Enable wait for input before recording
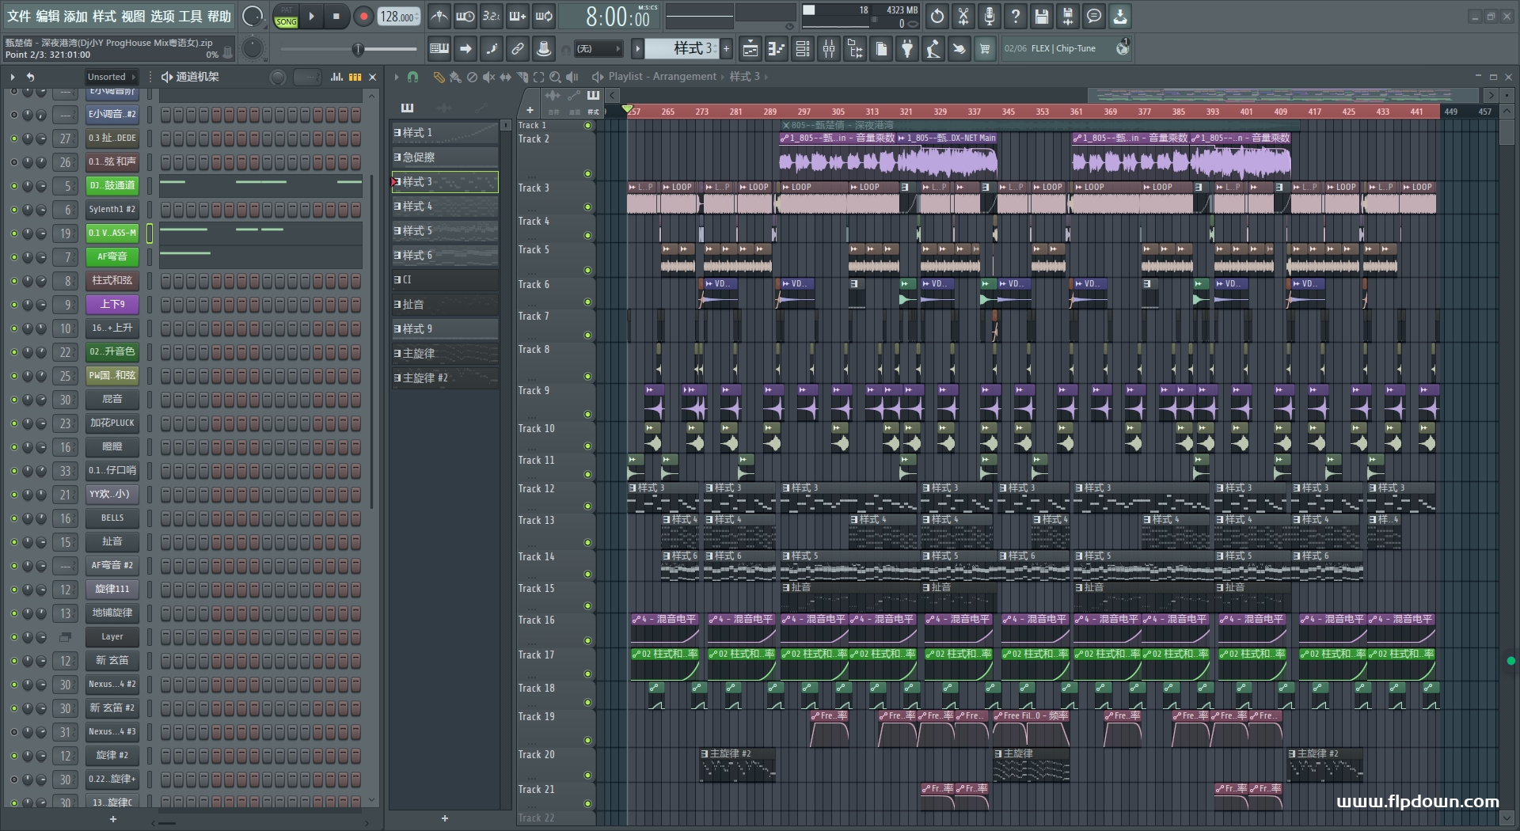 click(465, 16)
